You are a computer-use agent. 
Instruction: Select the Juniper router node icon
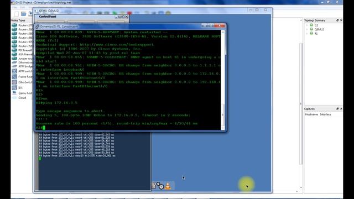pyautogui.click(x=14, y=59)
